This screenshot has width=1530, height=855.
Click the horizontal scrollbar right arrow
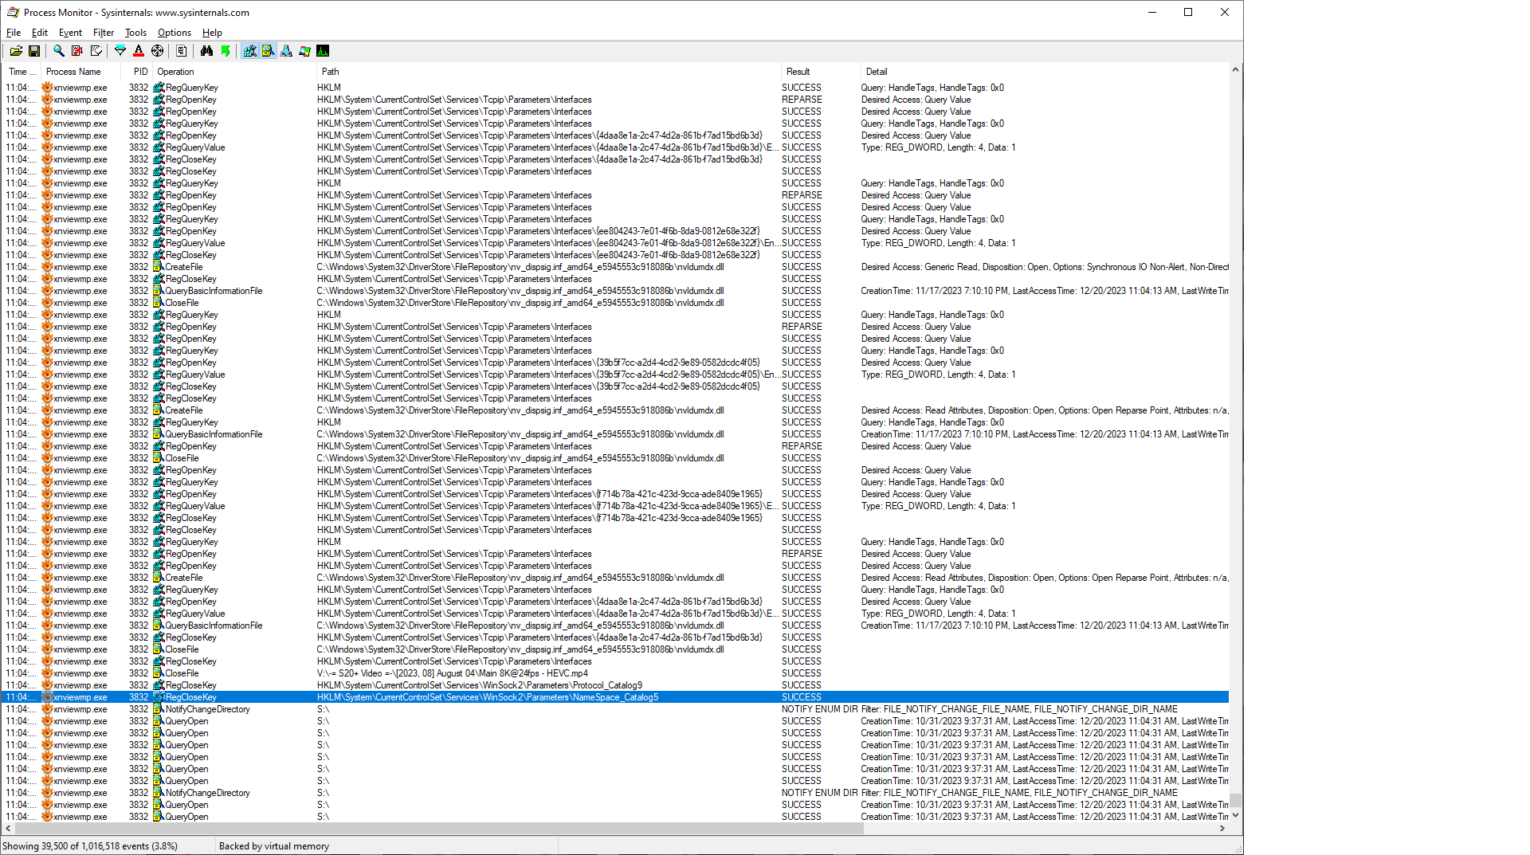(1222, 829)
